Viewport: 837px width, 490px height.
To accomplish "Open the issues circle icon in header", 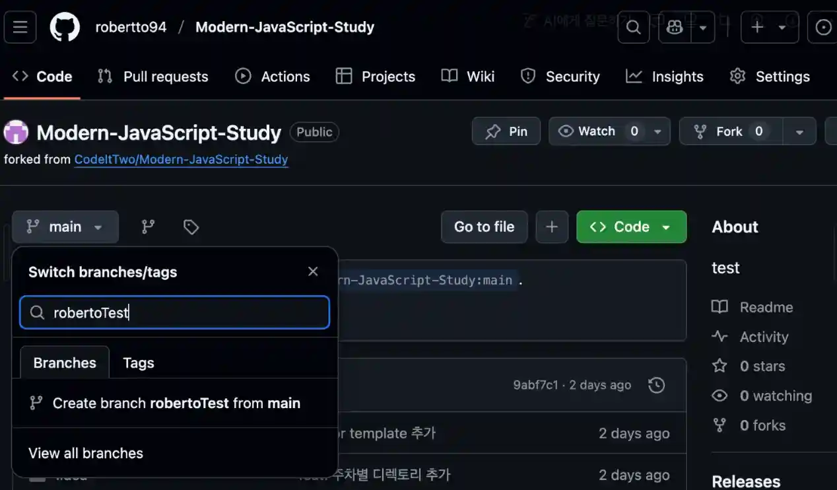I will click(822, 27).
